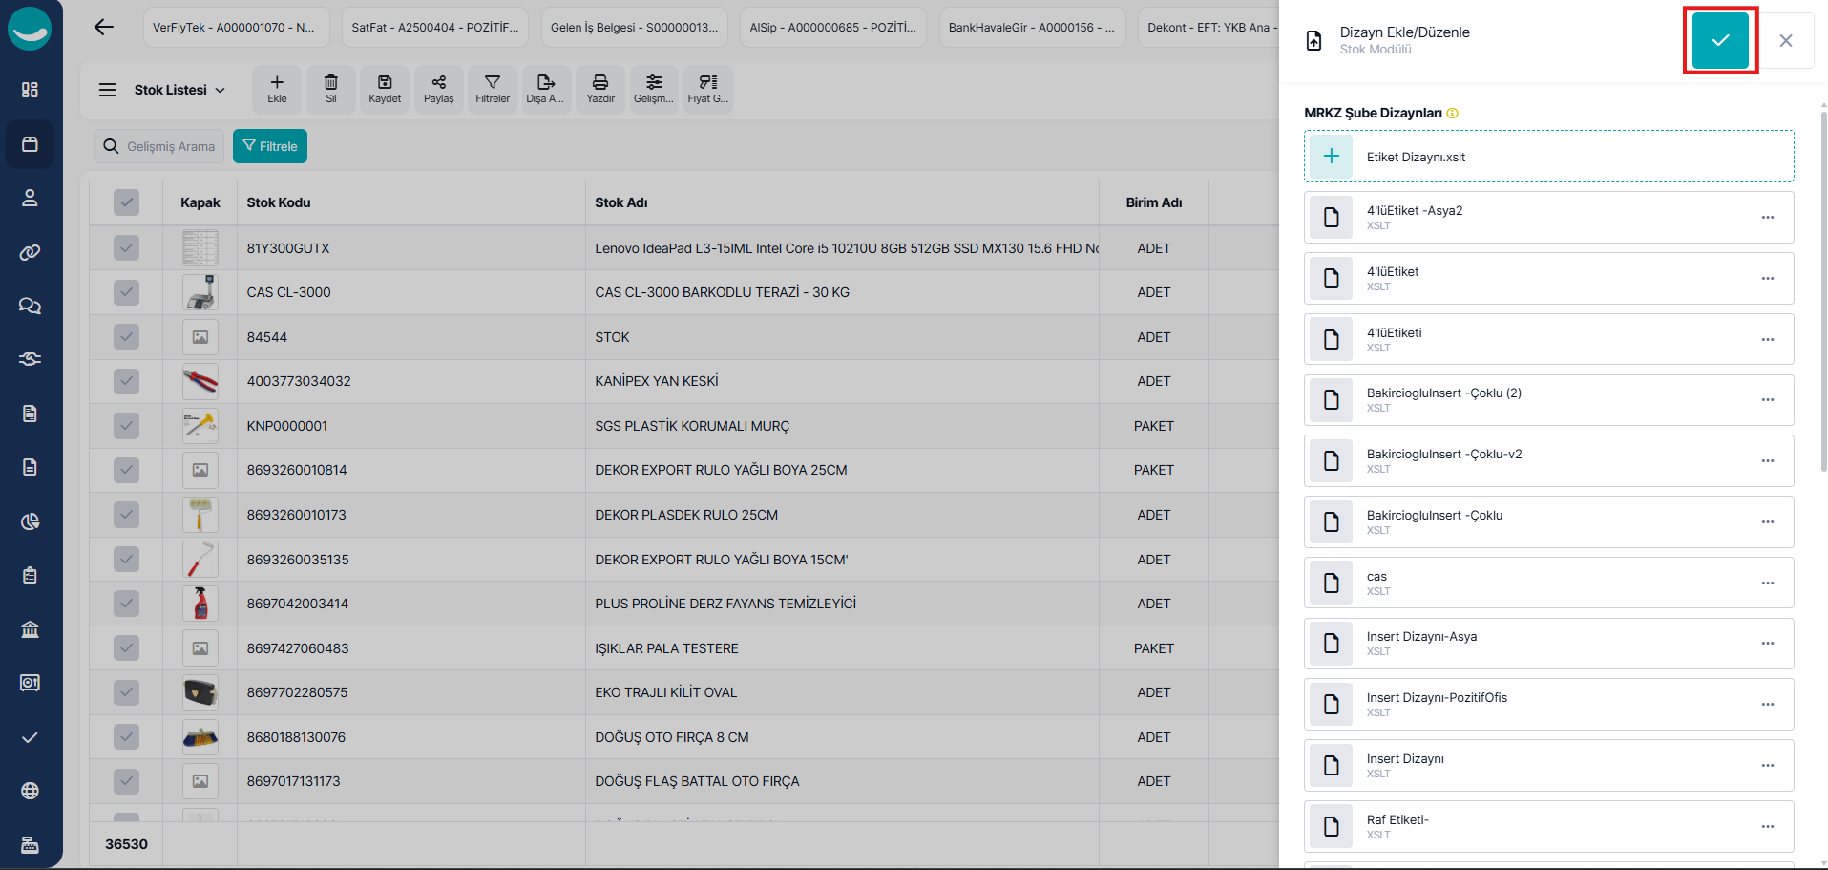The image size is (1828, 870).
Task: Click the Filtrele button
Action: tap(270, 146)
